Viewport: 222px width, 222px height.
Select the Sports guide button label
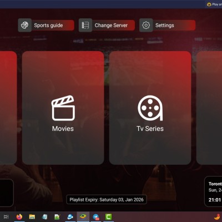(x=48, y=26)
